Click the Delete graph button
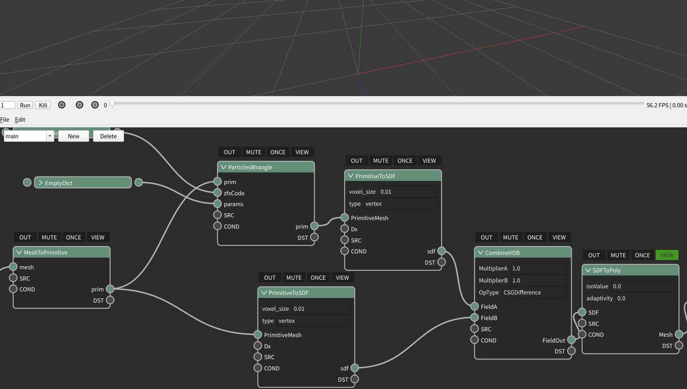This screenshot has width=687, height=389. [108, 136]
